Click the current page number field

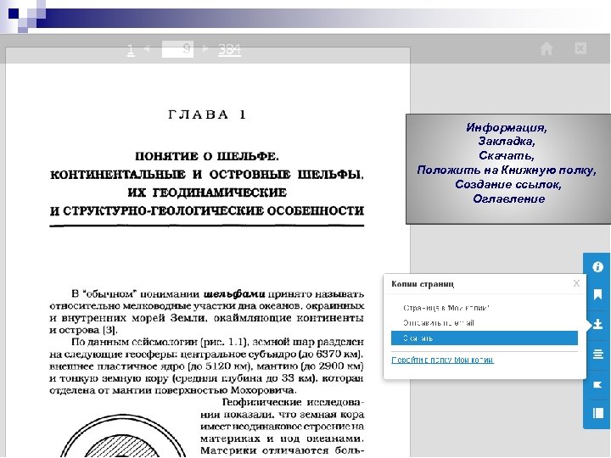[177, 49]
